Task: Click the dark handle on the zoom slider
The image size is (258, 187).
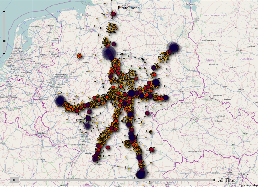Action: pos(4,41)
